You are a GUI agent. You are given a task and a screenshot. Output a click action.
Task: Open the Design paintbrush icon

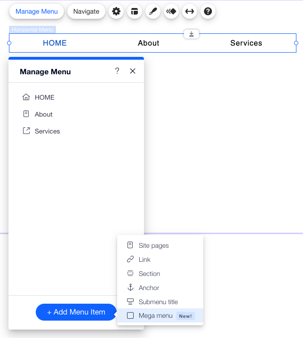[153, 11]
